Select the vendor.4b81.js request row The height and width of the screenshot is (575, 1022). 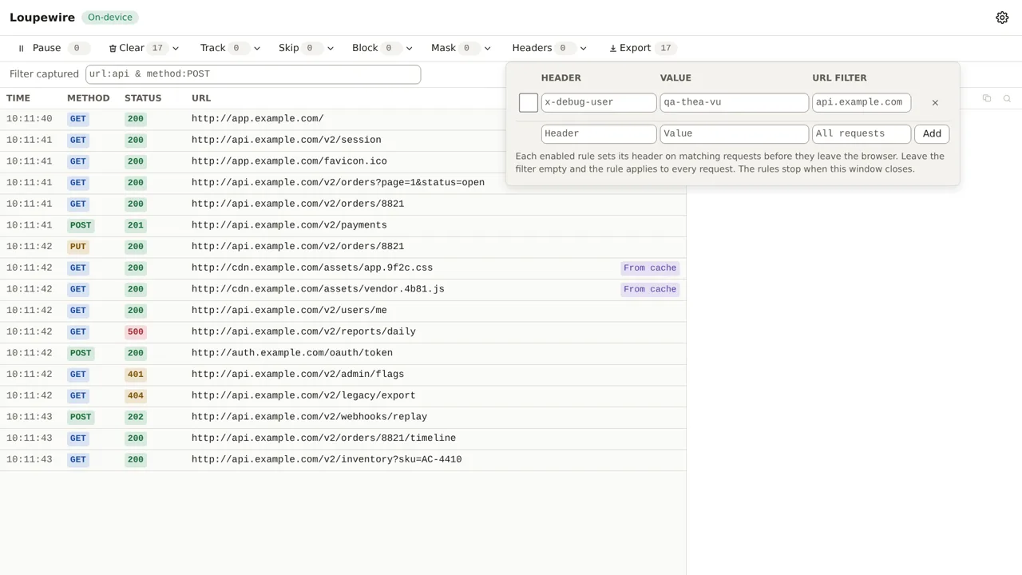point(343,289)
